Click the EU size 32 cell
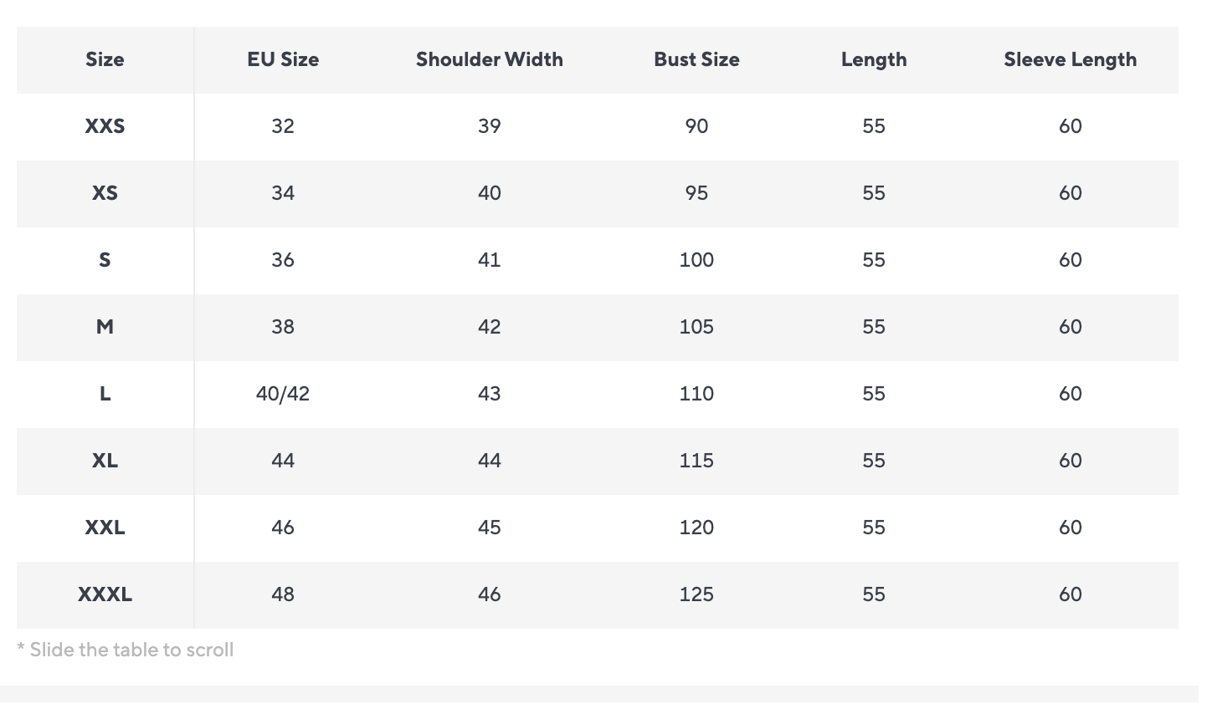Image resolution: width=1212 pixels, height=709 pixels. tap(283, 126)
